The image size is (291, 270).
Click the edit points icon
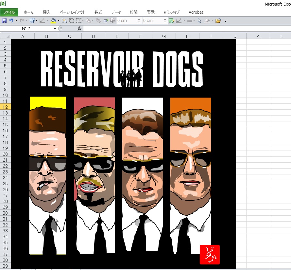98,21
